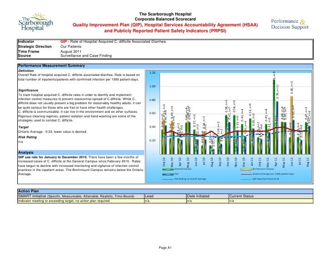This screenshot has width=331, height=256.
Task: Click the 'Our Patients' value
Action: [71, 46]
